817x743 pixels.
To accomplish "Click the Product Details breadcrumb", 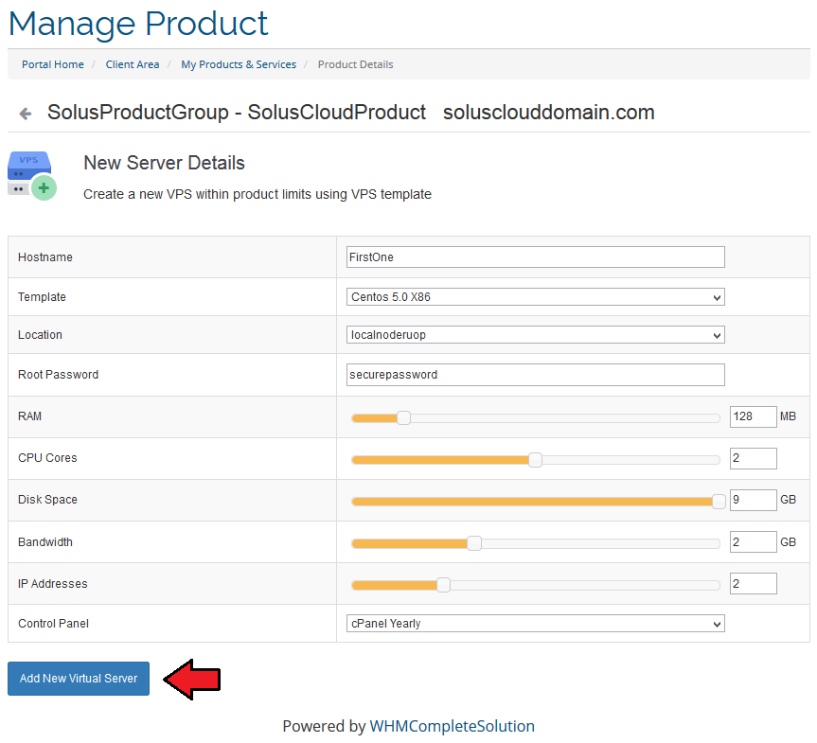I will [x=355, y=64].
